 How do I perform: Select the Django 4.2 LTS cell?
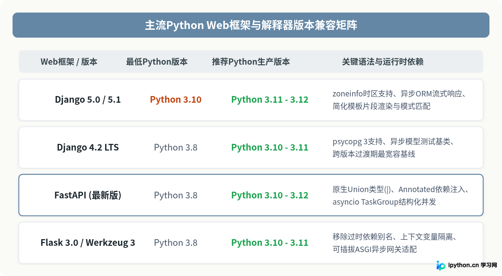pyautogui.click(x=88, y=147)
